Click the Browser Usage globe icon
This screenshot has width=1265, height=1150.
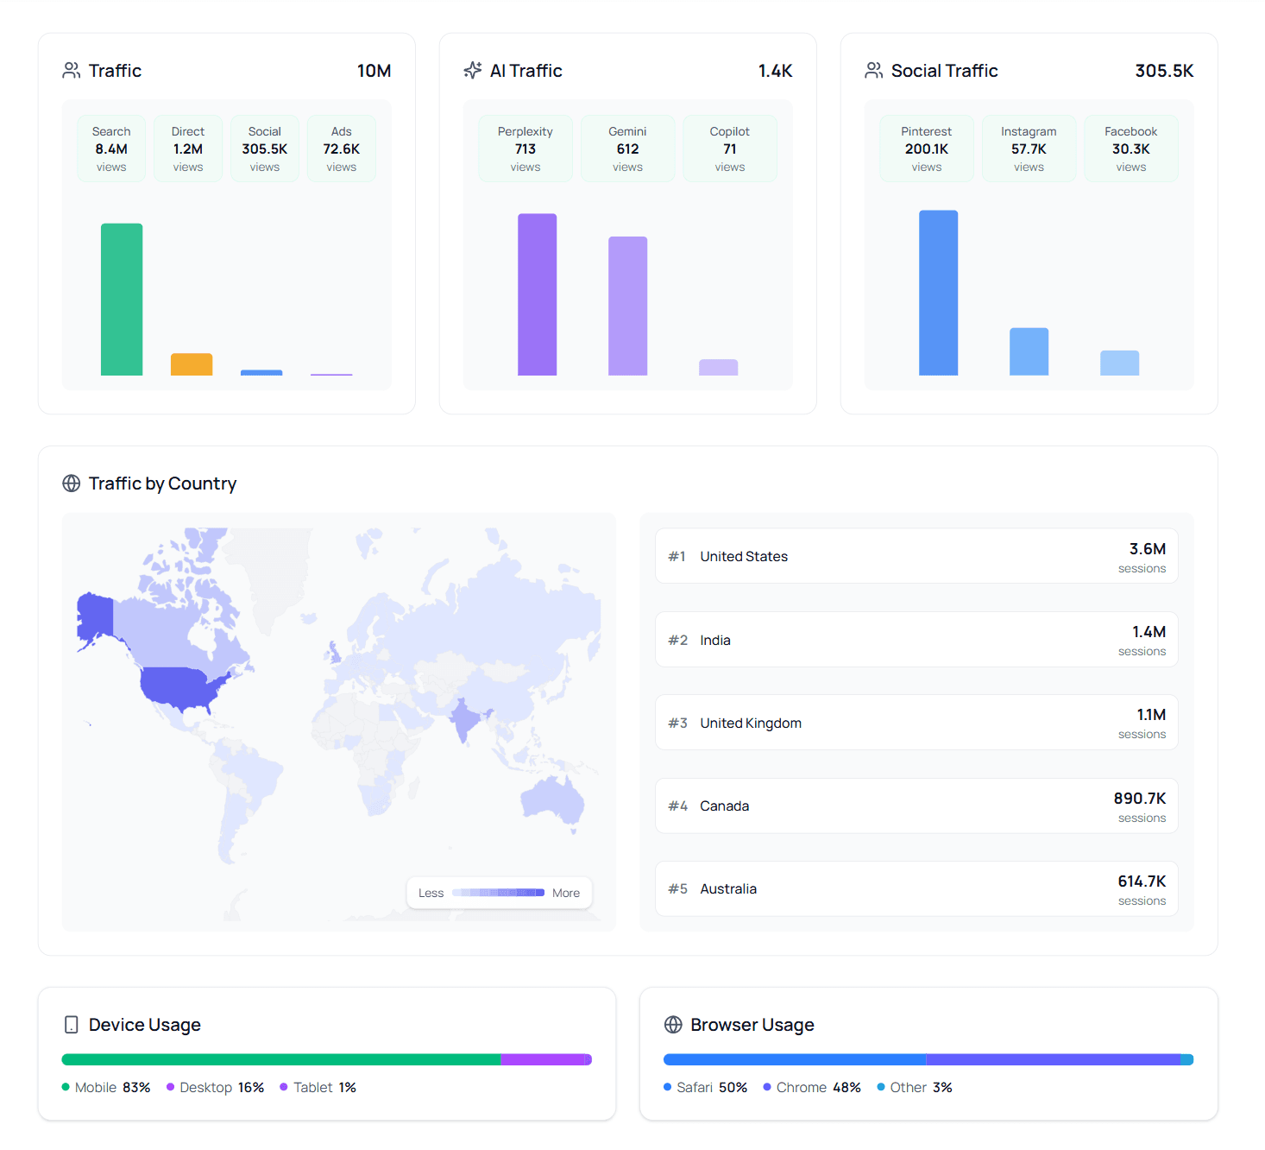coord(673,1025)
